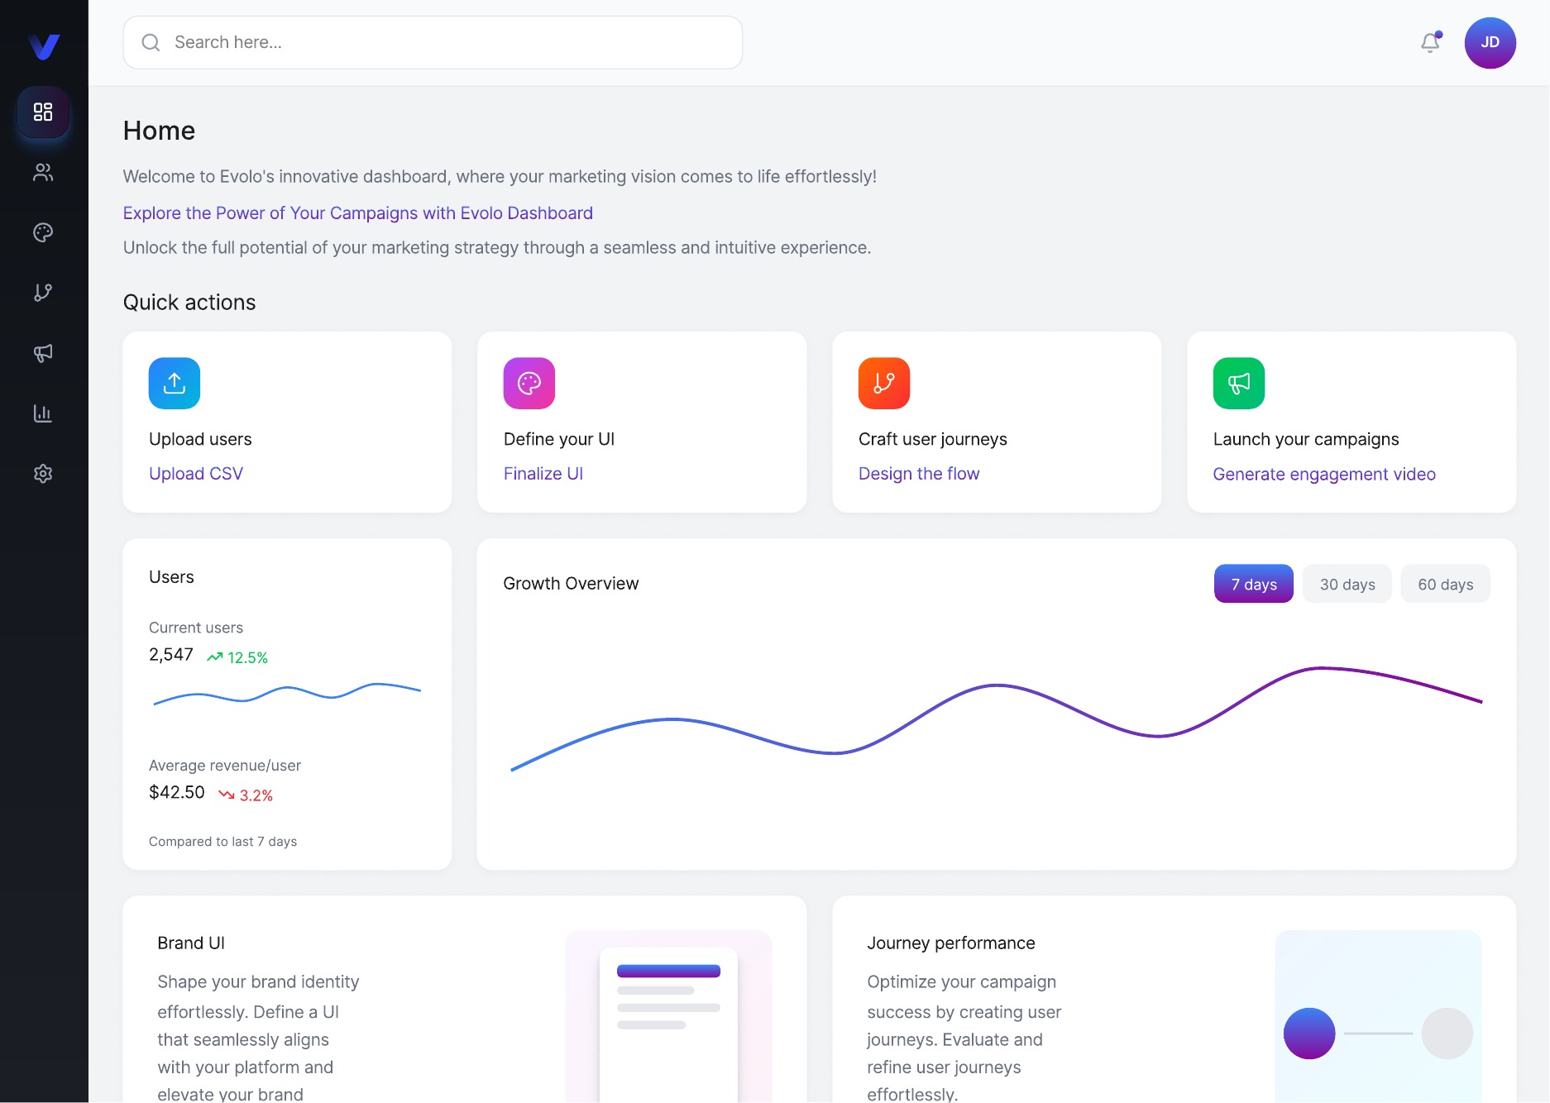The image size is (1550, 1103).
Task: Click the Home page heading
Action: (x=159, y=131)
